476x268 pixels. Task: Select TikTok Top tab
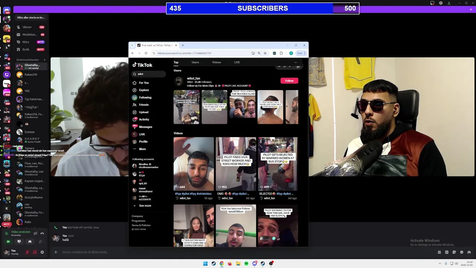tap(176, 62)
